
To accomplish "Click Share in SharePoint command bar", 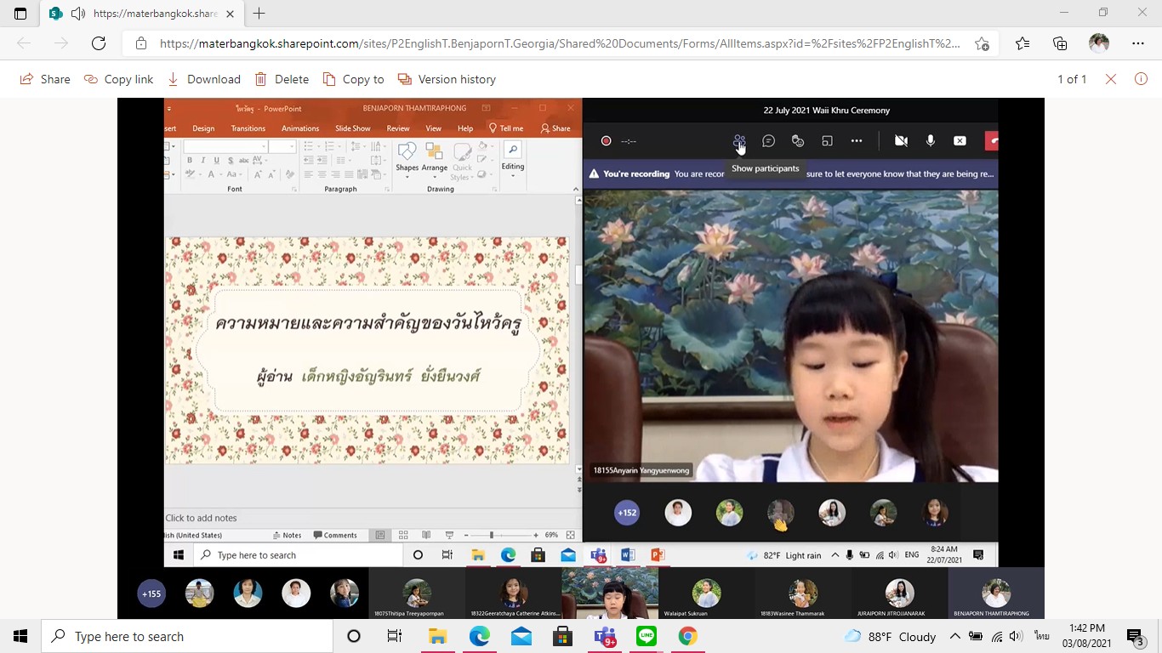I will 45,79.
